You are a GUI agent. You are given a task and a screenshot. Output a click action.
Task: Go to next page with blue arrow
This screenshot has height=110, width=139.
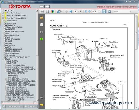(71, 11)
